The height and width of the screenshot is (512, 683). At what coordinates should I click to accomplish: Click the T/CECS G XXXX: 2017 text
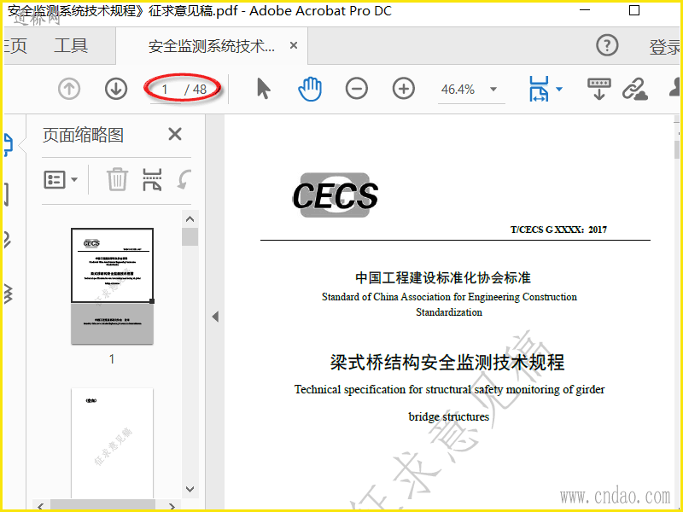click(558, 230)
